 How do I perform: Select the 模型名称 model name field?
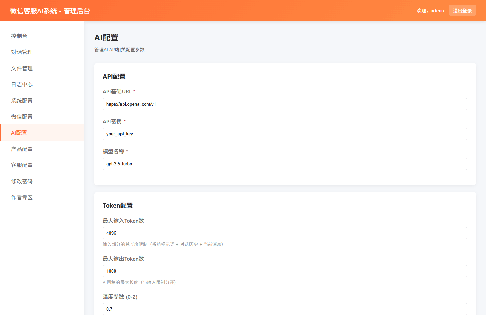point(285,164)
